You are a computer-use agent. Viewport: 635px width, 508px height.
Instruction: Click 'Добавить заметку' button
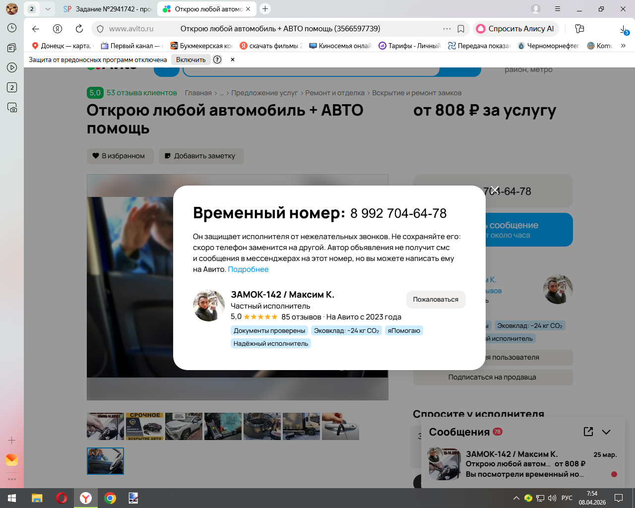201,156
